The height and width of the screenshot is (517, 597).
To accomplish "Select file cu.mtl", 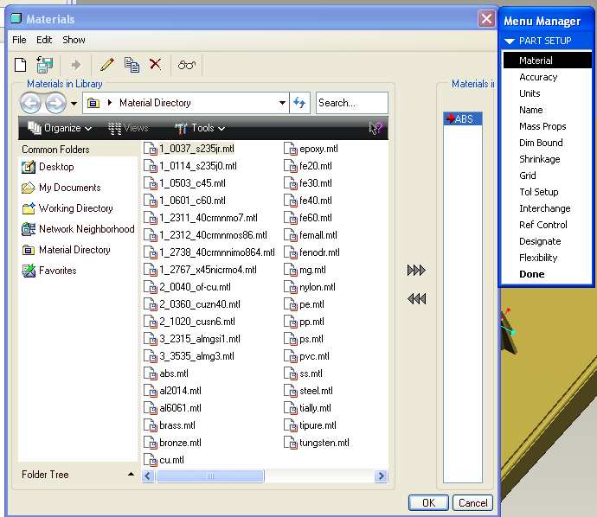I will [x=164, y=460].
